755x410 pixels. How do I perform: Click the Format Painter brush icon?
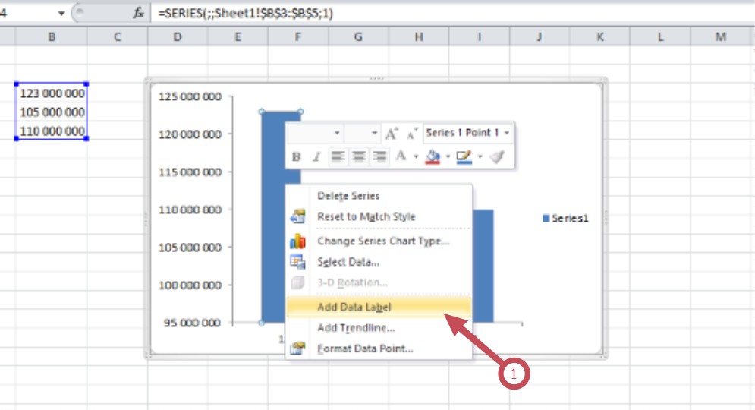point(496,156)
